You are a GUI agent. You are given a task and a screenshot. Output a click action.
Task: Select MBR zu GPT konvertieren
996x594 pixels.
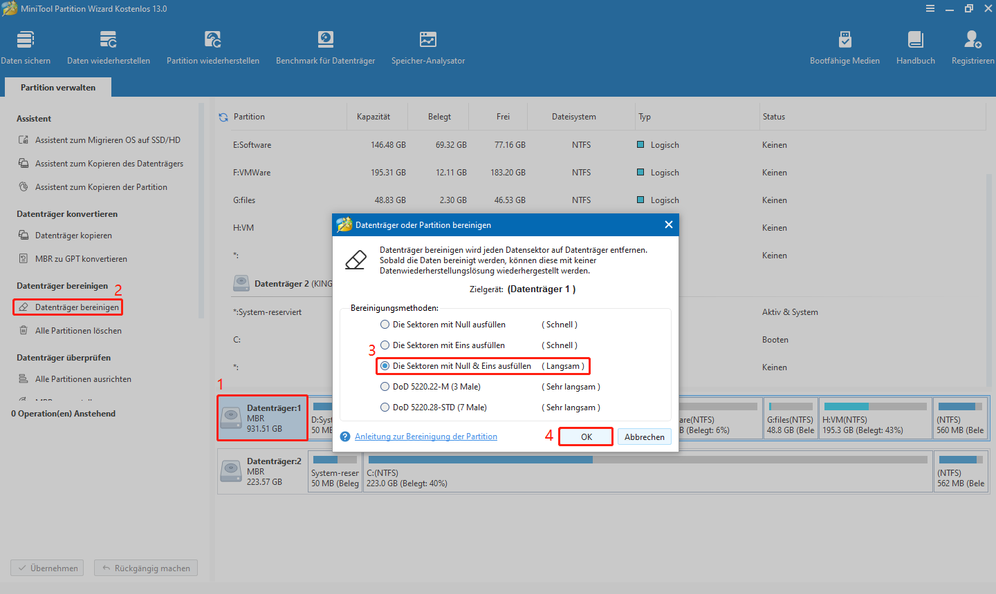pyautogui.click(x=80, y=258)
